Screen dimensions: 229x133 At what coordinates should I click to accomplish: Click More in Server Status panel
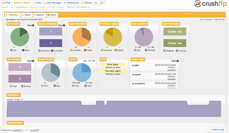pos(31,25)
